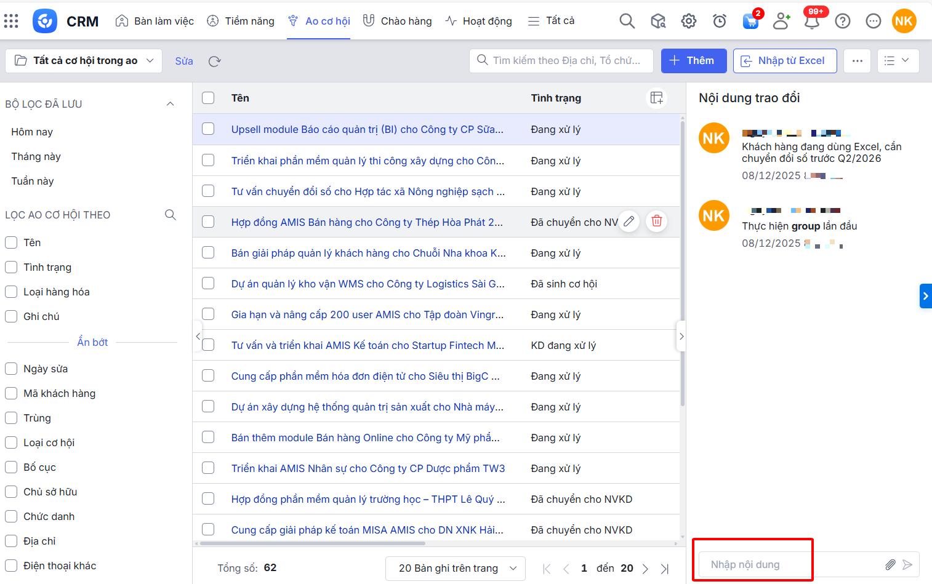The height and width of the screenshot is (584, 932).
Task: Open the notifications bell icon
Action: (x=812, y=22)
